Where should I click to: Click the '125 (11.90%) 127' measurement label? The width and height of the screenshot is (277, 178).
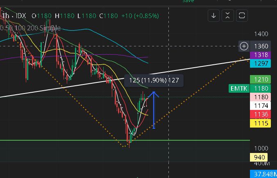pyautogui.click(x=154, y=81)
